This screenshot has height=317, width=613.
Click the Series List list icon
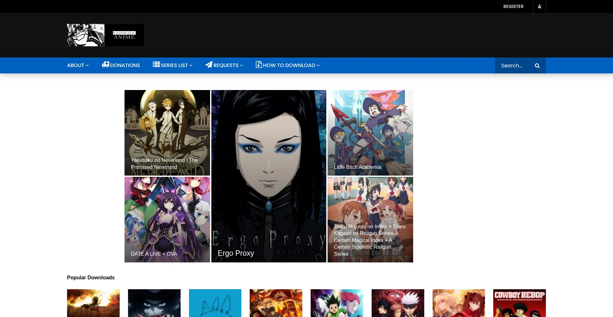pos(156,64)
